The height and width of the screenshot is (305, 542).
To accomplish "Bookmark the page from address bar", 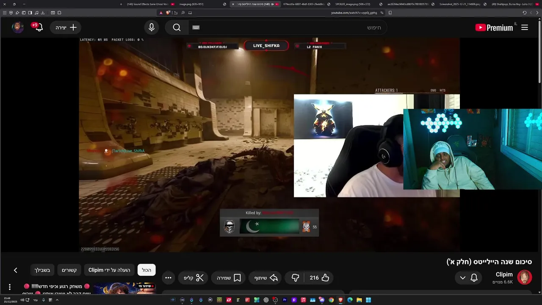I will coord(390,13).
